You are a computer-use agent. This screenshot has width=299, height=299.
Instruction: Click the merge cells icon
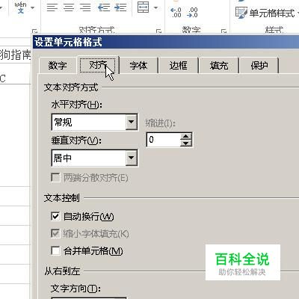coord(144,7)
